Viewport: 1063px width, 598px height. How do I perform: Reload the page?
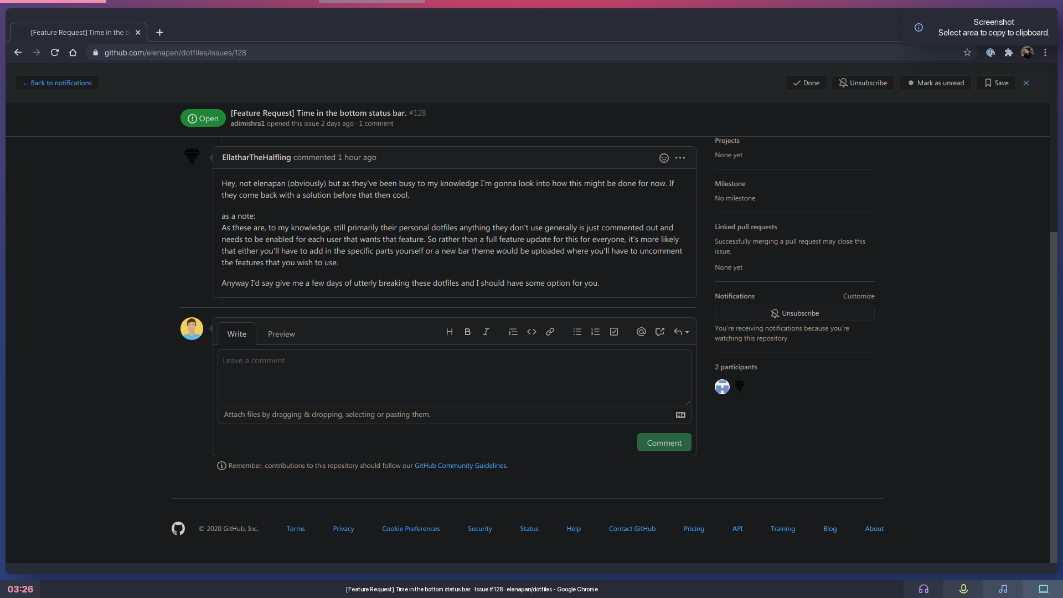click(x=55, y=53)
